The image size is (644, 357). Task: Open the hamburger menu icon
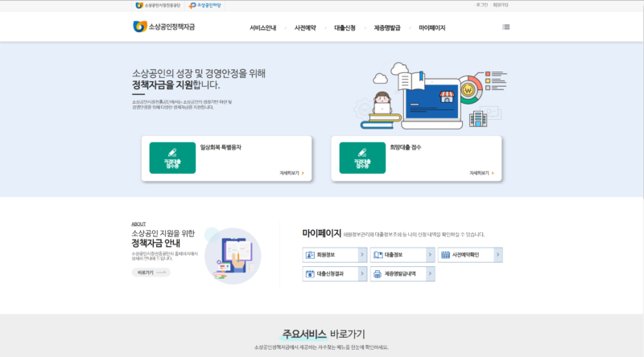click(x=506, y=27)
